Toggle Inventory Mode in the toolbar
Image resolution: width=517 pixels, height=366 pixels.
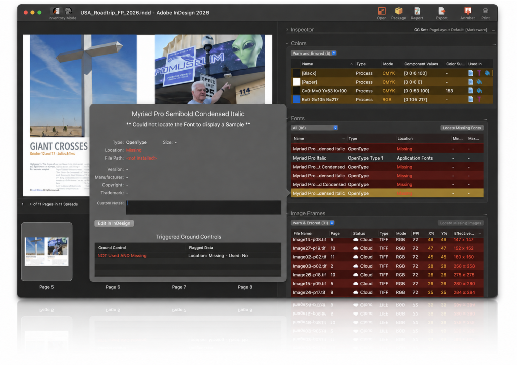[62, 14]
